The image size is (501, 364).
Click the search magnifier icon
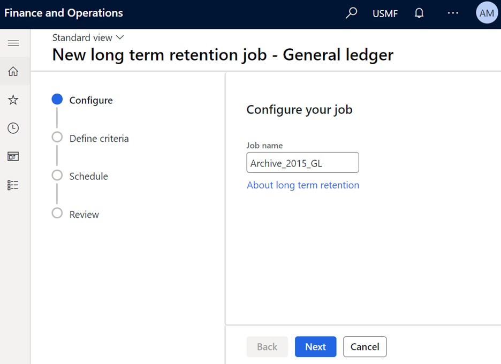click(x=351, y=13)
